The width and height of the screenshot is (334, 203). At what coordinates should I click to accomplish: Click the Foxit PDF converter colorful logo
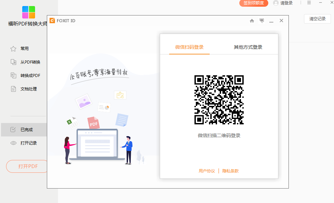(x=29, y=12)
